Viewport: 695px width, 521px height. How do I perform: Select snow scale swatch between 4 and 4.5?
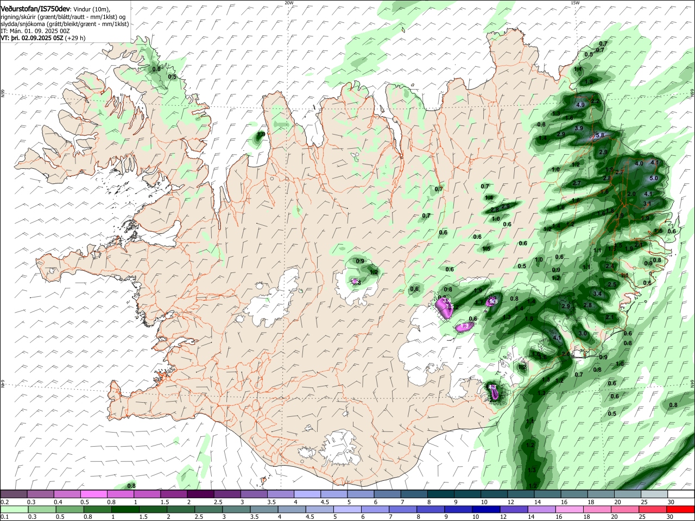pos(307,494)
